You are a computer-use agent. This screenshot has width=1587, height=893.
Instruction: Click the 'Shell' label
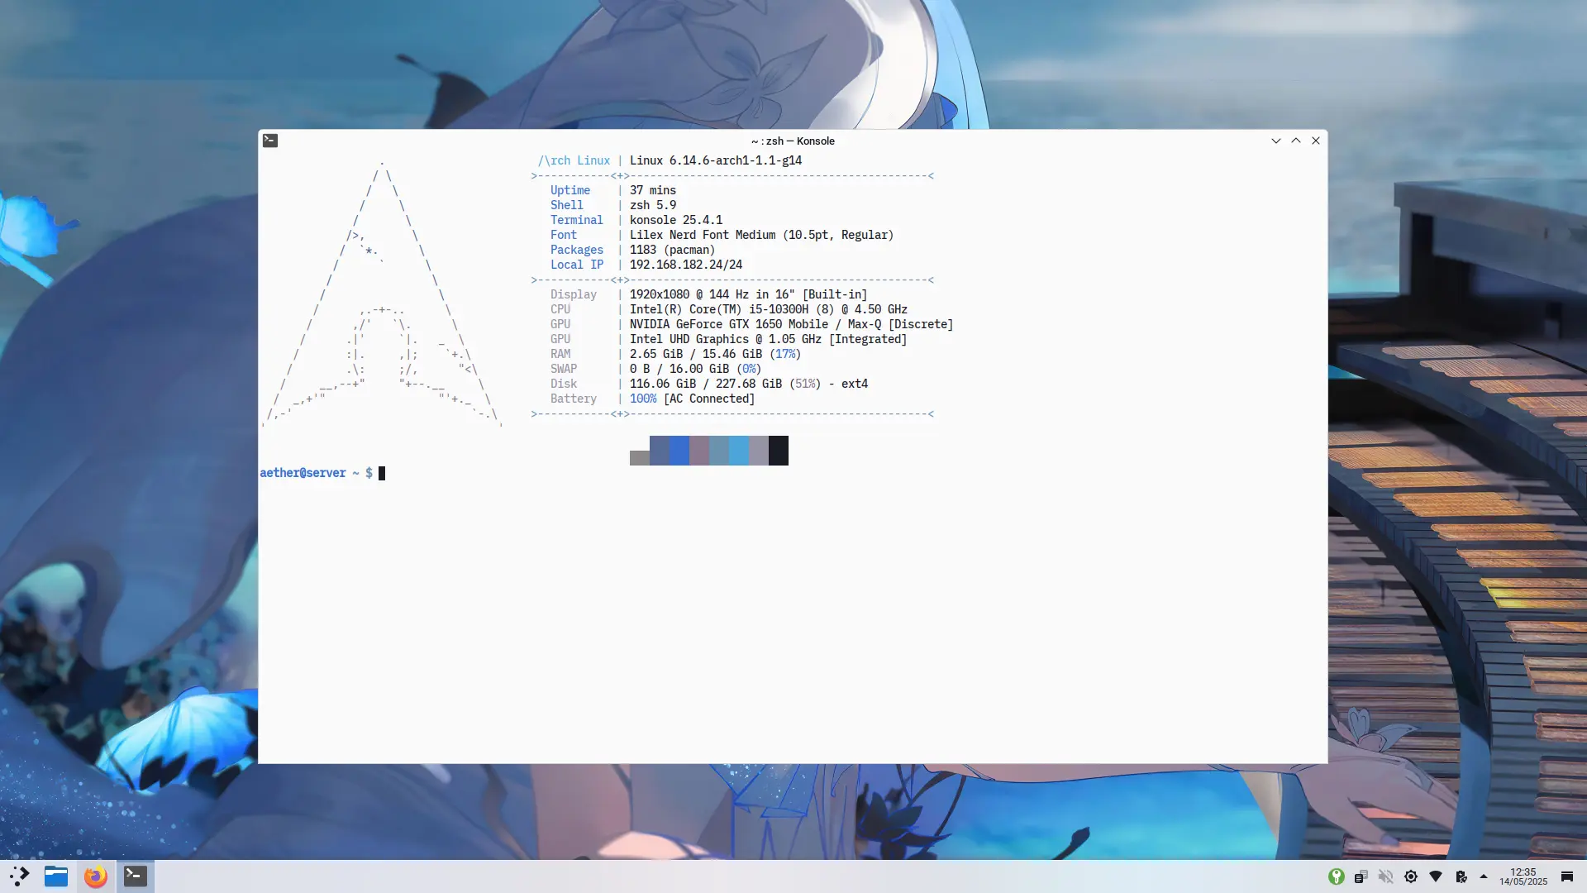[567, 205]
